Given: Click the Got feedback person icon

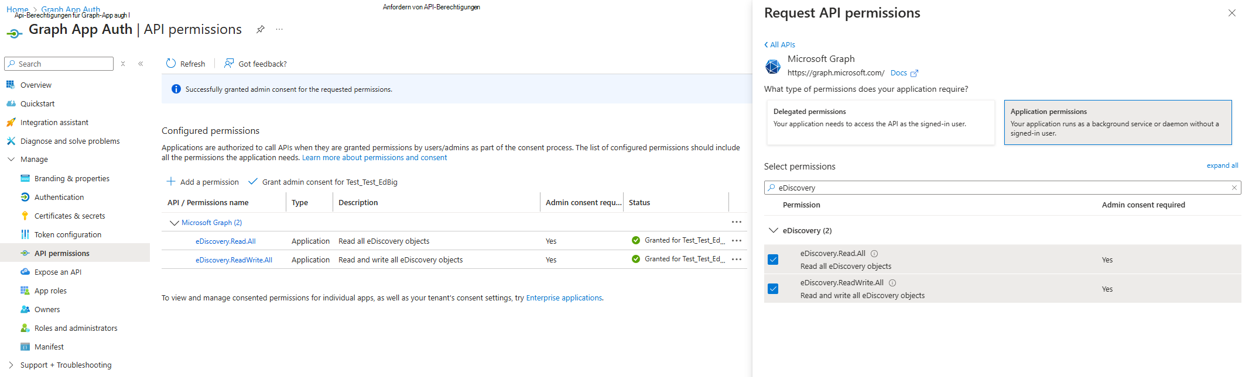Looking at the screenshot, I should [x=229, y=63].
